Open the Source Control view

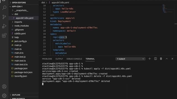[x=4, y=17]
